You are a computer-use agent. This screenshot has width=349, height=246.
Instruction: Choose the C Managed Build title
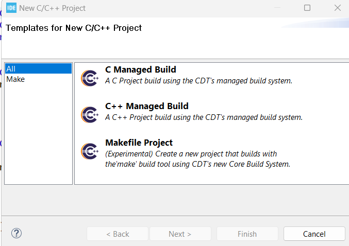(140, 70)
